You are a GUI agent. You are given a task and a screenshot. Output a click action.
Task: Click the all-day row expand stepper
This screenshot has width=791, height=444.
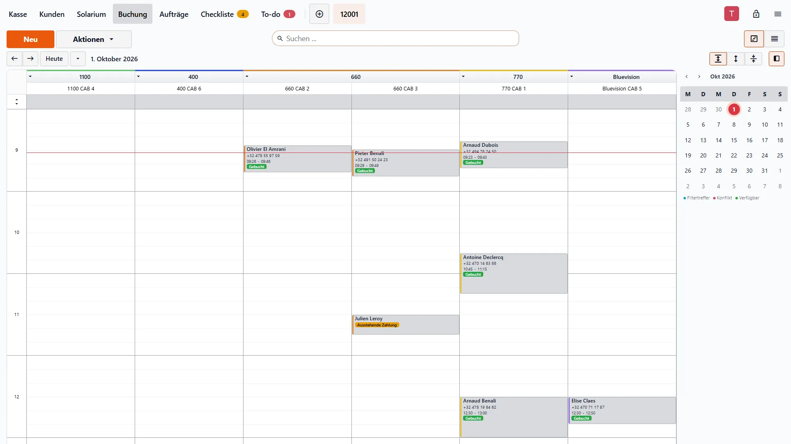tap(16, 102)
